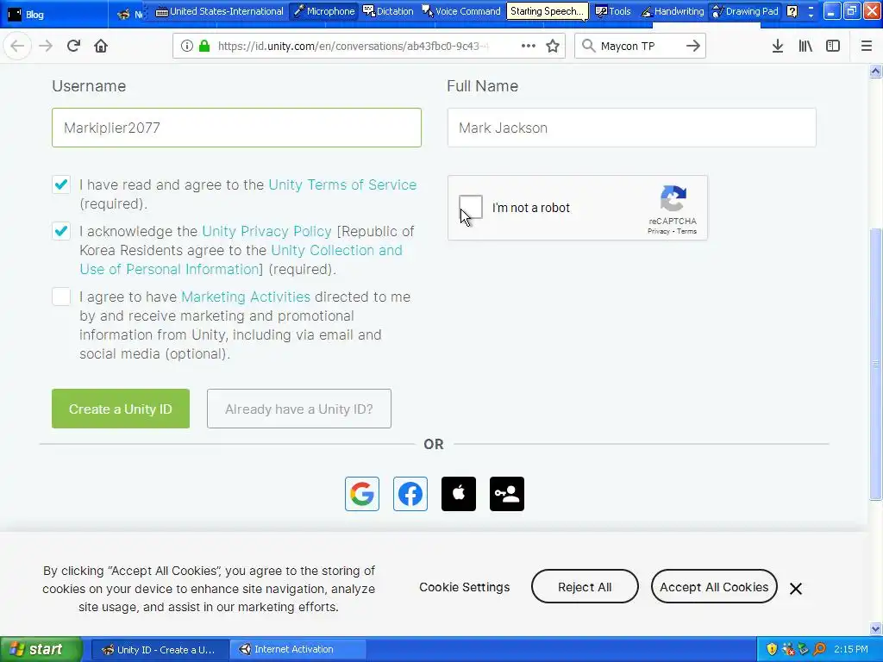
Task: Open the Unity Terms of Service link
Action: tap(342, 184)
